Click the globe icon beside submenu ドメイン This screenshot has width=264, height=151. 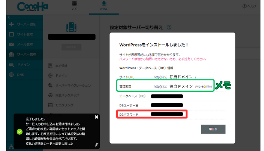click(50, 75)
